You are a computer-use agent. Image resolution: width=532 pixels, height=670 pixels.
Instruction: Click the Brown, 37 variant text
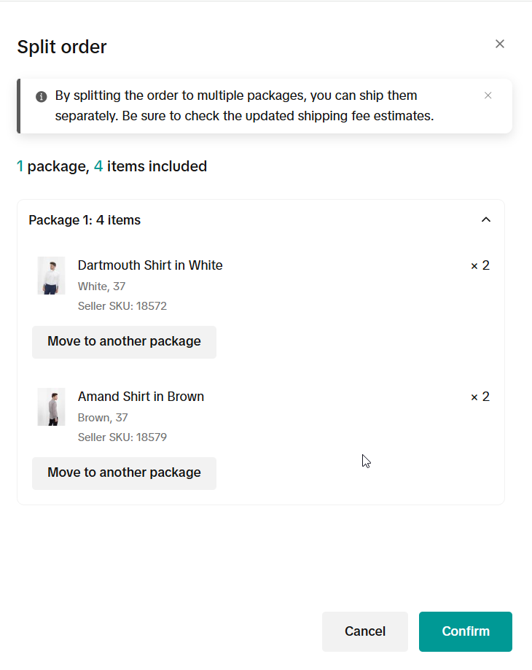(x=103, y=418)
